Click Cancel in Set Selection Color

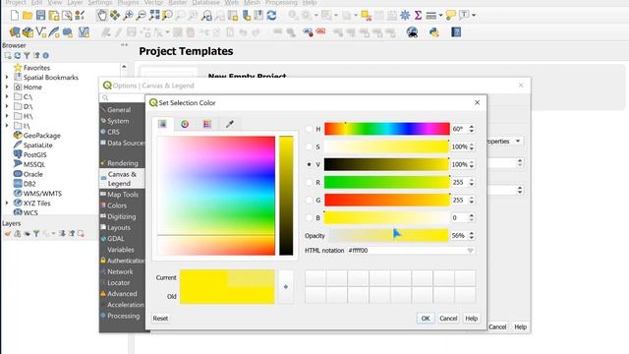tap(448, 319)
